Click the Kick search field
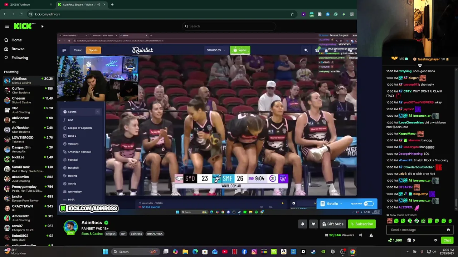 [229, 26]
